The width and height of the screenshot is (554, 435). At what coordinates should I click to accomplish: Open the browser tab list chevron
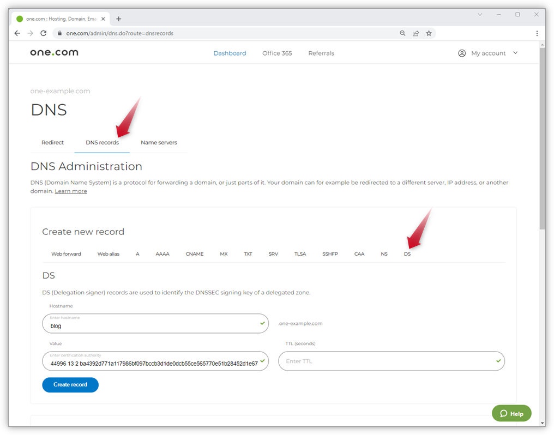[479, 14]
